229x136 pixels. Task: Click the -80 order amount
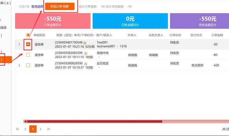(215, 55)
